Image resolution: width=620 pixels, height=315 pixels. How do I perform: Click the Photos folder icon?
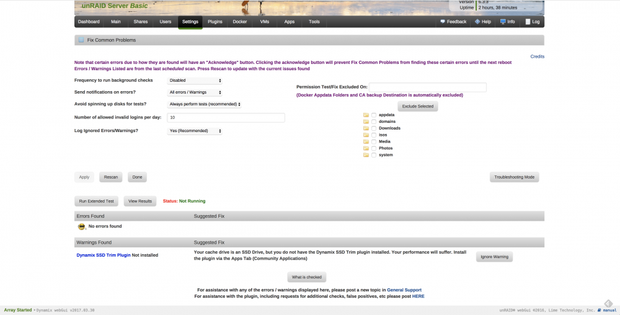click(366, 148)
